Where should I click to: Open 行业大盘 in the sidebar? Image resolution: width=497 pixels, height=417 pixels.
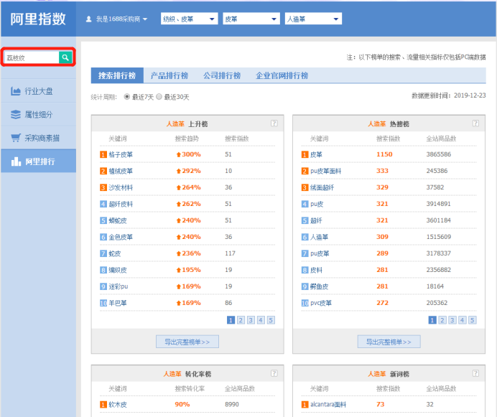point(38,91)
